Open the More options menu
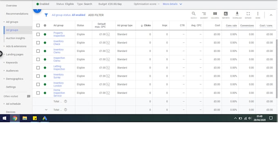Viewport: 278px width, 156px height. pos(258,15)
